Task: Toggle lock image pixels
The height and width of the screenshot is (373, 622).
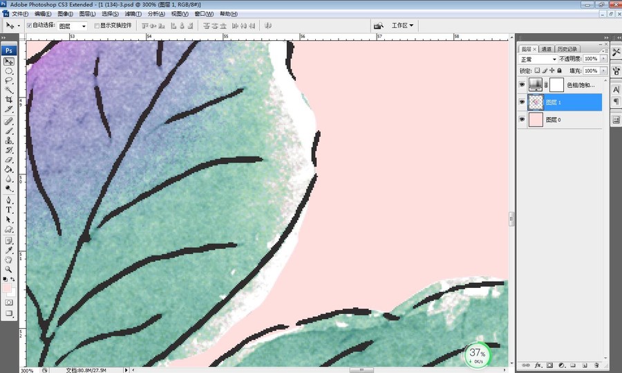Action: pos(545,71)
